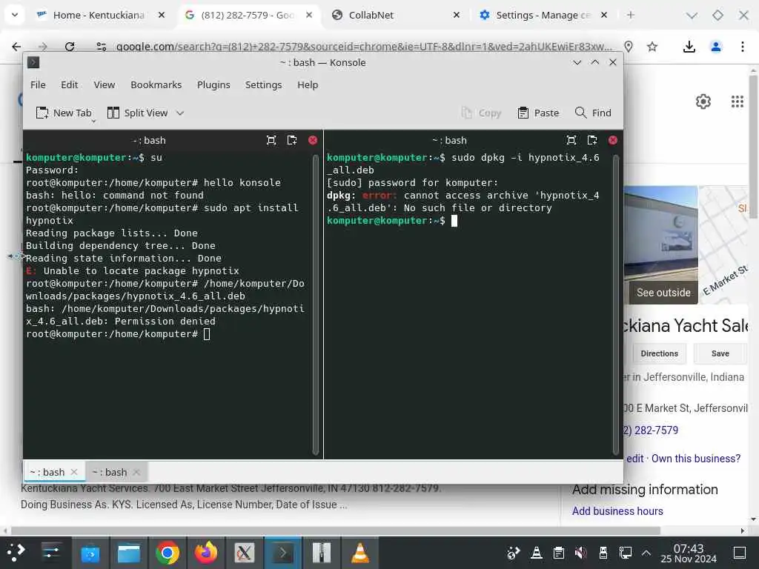
Task: Click See outside on the photo
Action: pos(663,293)
